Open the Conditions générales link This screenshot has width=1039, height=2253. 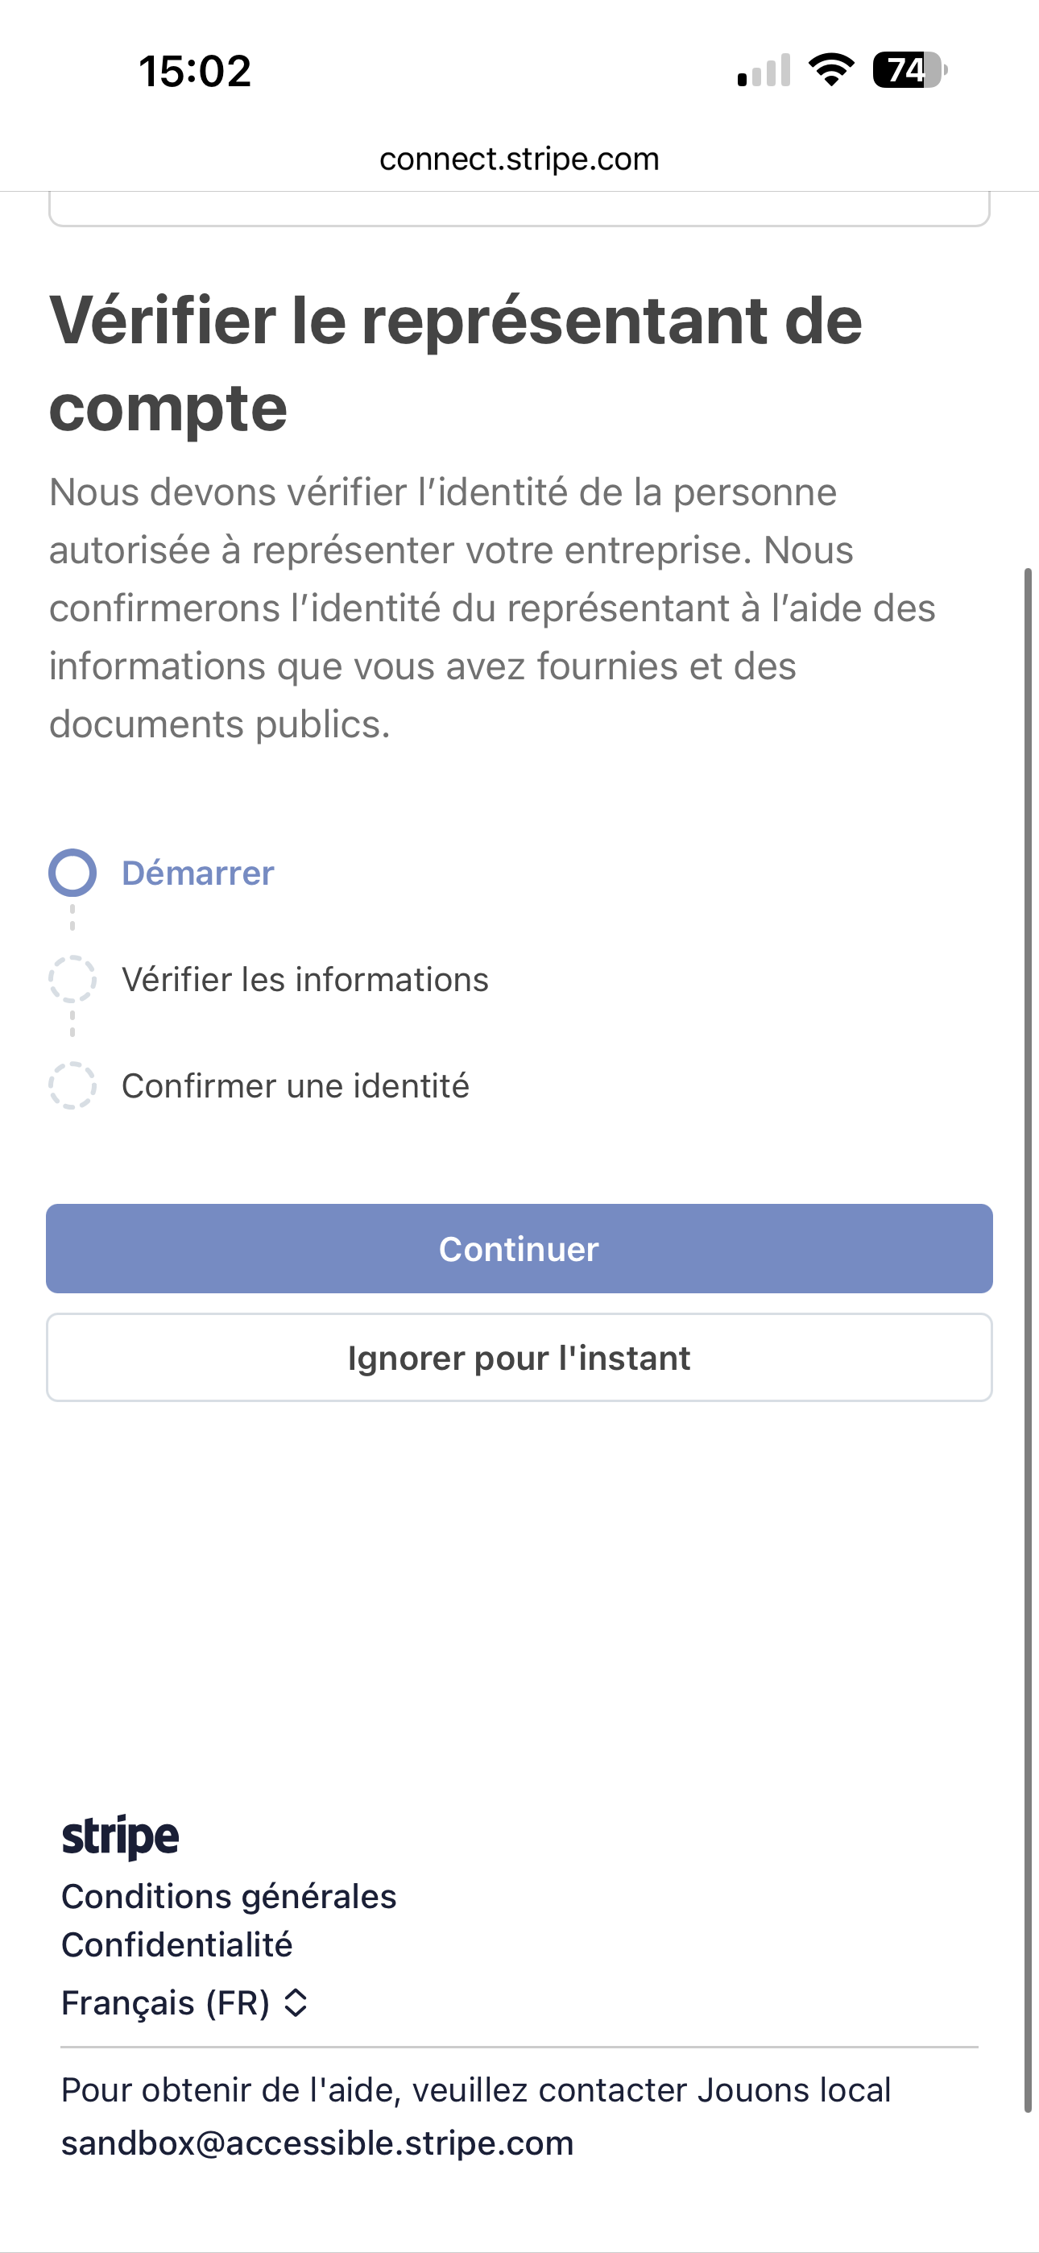click(x=228, y=1896)
